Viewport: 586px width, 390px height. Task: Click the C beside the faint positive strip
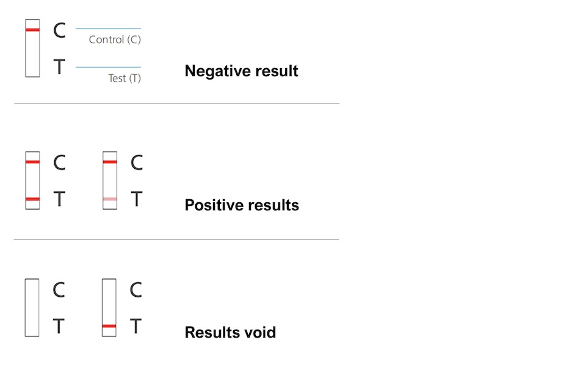(137, 163)
